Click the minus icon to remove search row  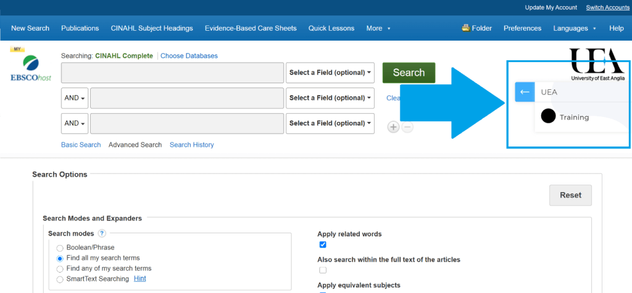coord(407,127)
